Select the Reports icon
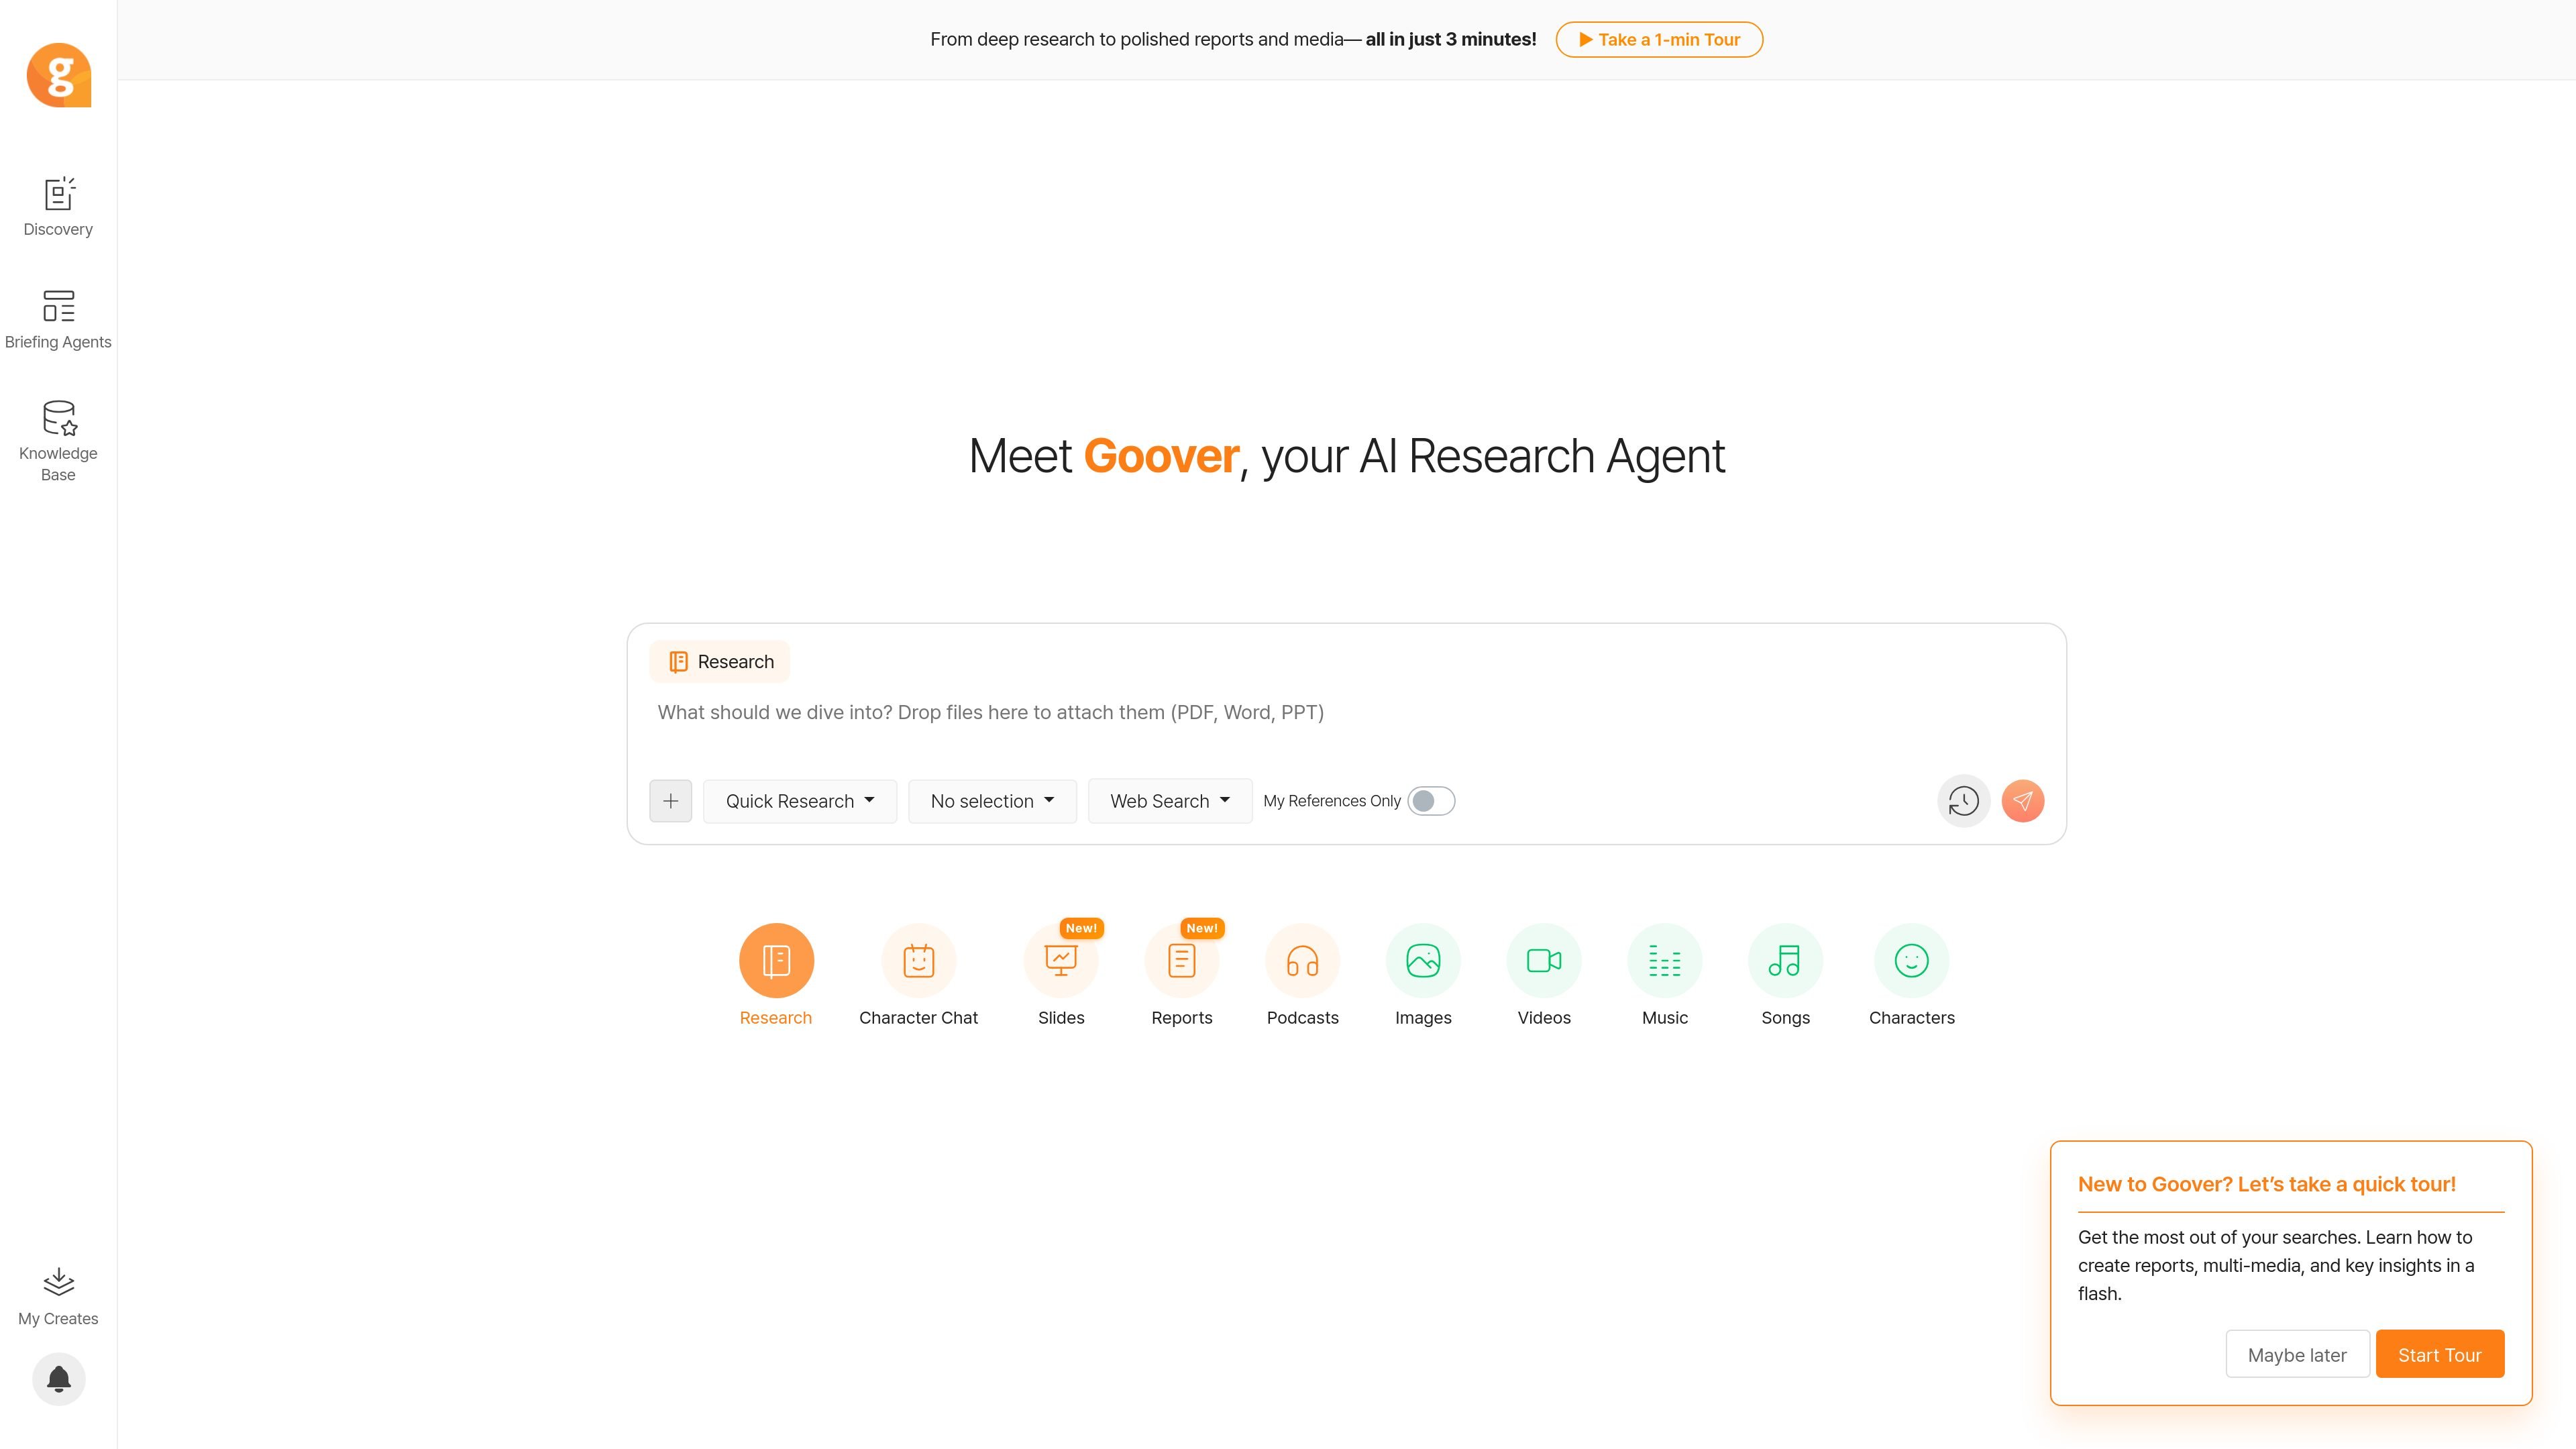The width and height of the screenshot is (2576, 1449). (1181, 961)
